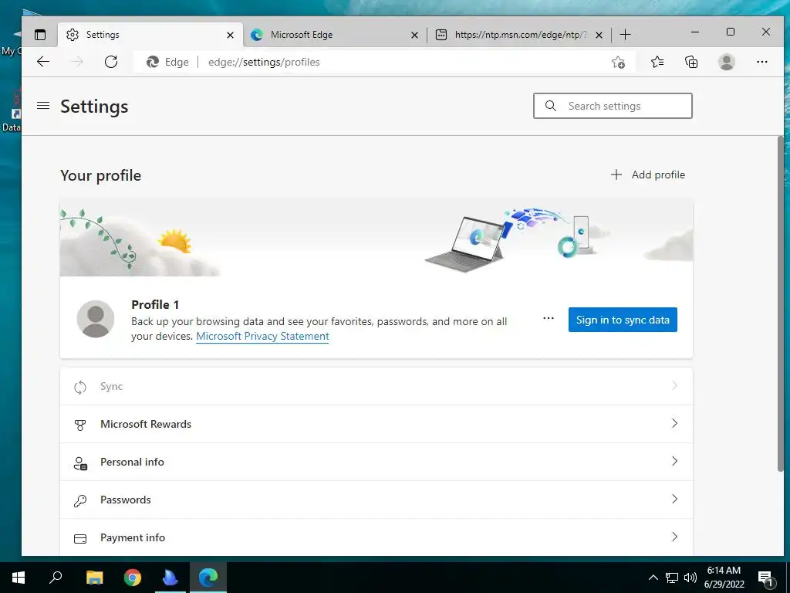This screenshot has width=790, height=593.
Task: Open Passwords settings
Action: click(376, 500)
